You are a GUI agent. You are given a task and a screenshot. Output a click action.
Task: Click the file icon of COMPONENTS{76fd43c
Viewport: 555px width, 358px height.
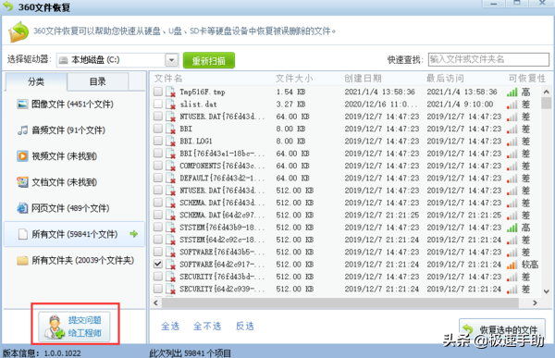click(x=170, y=166)
